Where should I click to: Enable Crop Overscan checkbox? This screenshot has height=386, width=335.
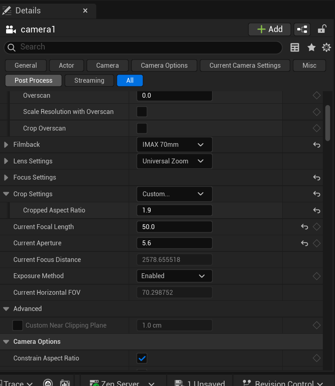pos(142,128)
